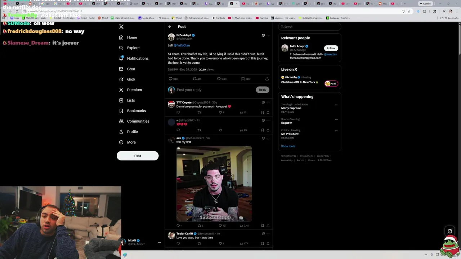
Task: Like seb's 'this my 9/11' reply
Action: click(220, 226)
